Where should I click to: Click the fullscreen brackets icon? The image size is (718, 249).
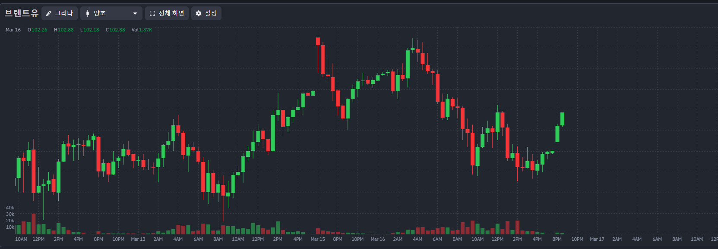point(152,13)
